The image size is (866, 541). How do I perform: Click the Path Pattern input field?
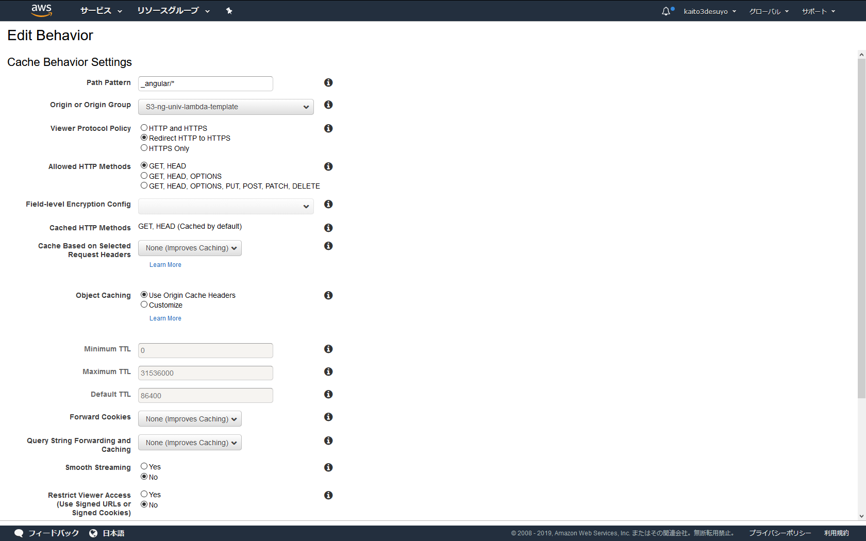[206, 83]
